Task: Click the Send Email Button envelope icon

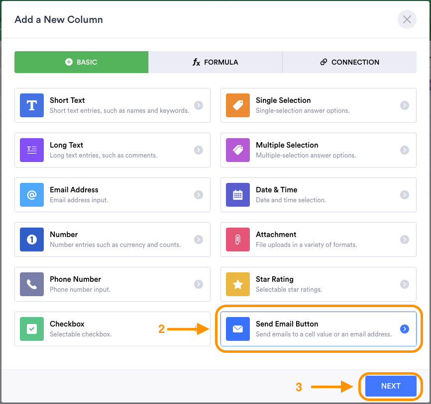Action: point(237,329)
